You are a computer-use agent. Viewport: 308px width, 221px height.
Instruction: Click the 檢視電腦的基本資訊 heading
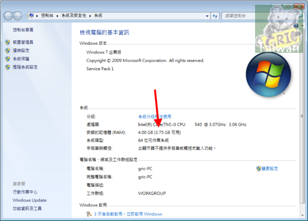pyautogui.click(x=104, y=32)
